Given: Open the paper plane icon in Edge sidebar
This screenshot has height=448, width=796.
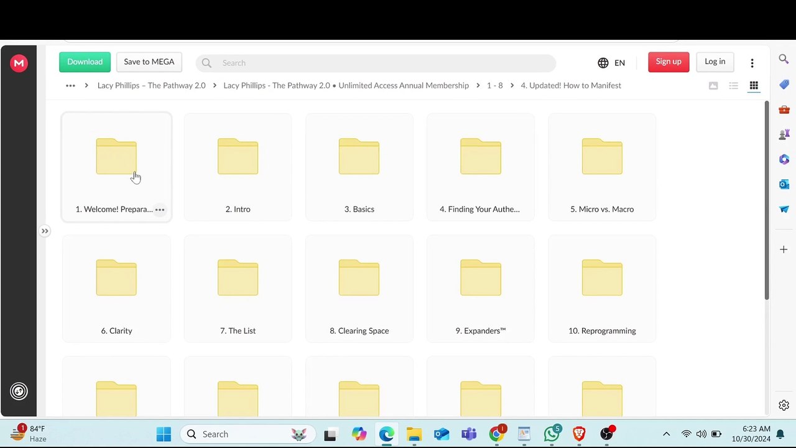Looking at the screenshot, I should 784,209.
